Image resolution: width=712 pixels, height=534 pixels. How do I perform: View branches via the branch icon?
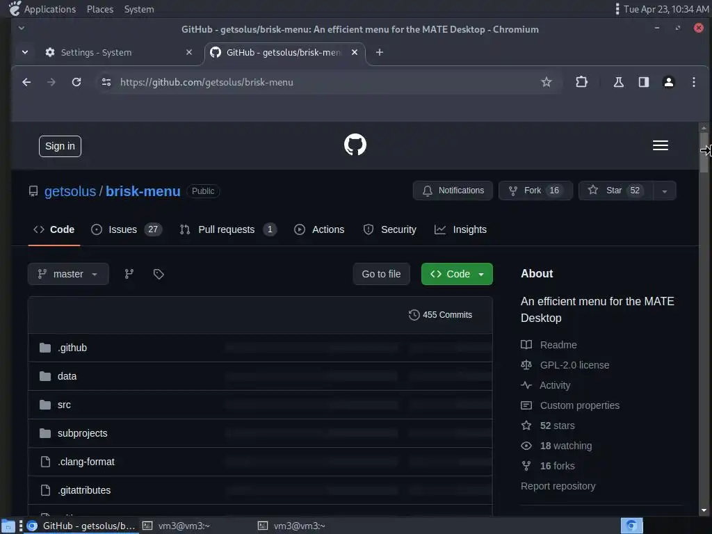(x=129, y=274)
